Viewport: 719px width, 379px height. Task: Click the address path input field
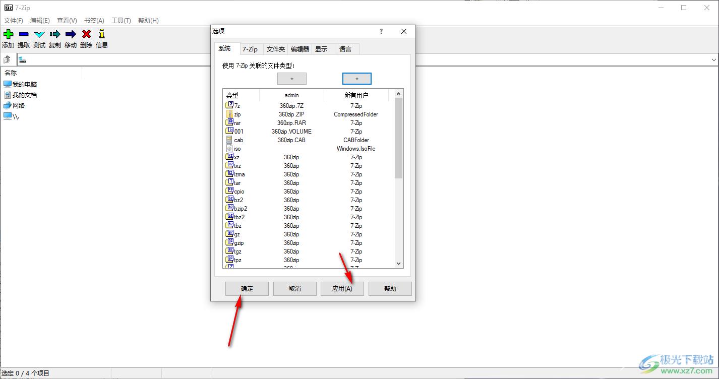tap(363, 59)
